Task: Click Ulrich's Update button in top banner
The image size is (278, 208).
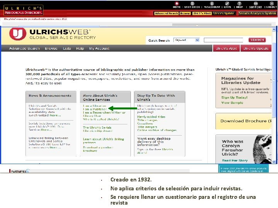Action: [224, 13]
